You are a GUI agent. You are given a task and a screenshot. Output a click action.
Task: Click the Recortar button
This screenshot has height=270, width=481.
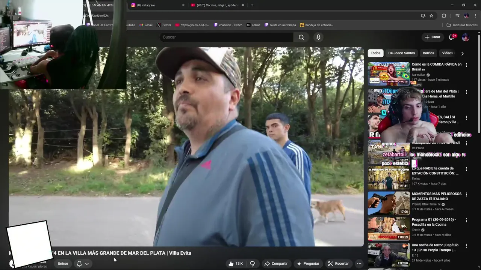(x=338, y=264)
